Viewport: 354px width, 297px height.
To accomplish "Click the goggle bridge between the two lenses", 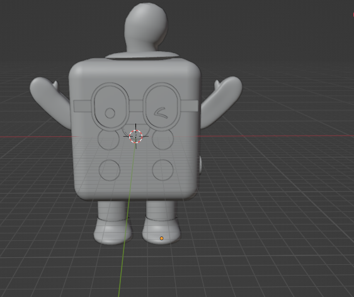I will pos(136,106).
